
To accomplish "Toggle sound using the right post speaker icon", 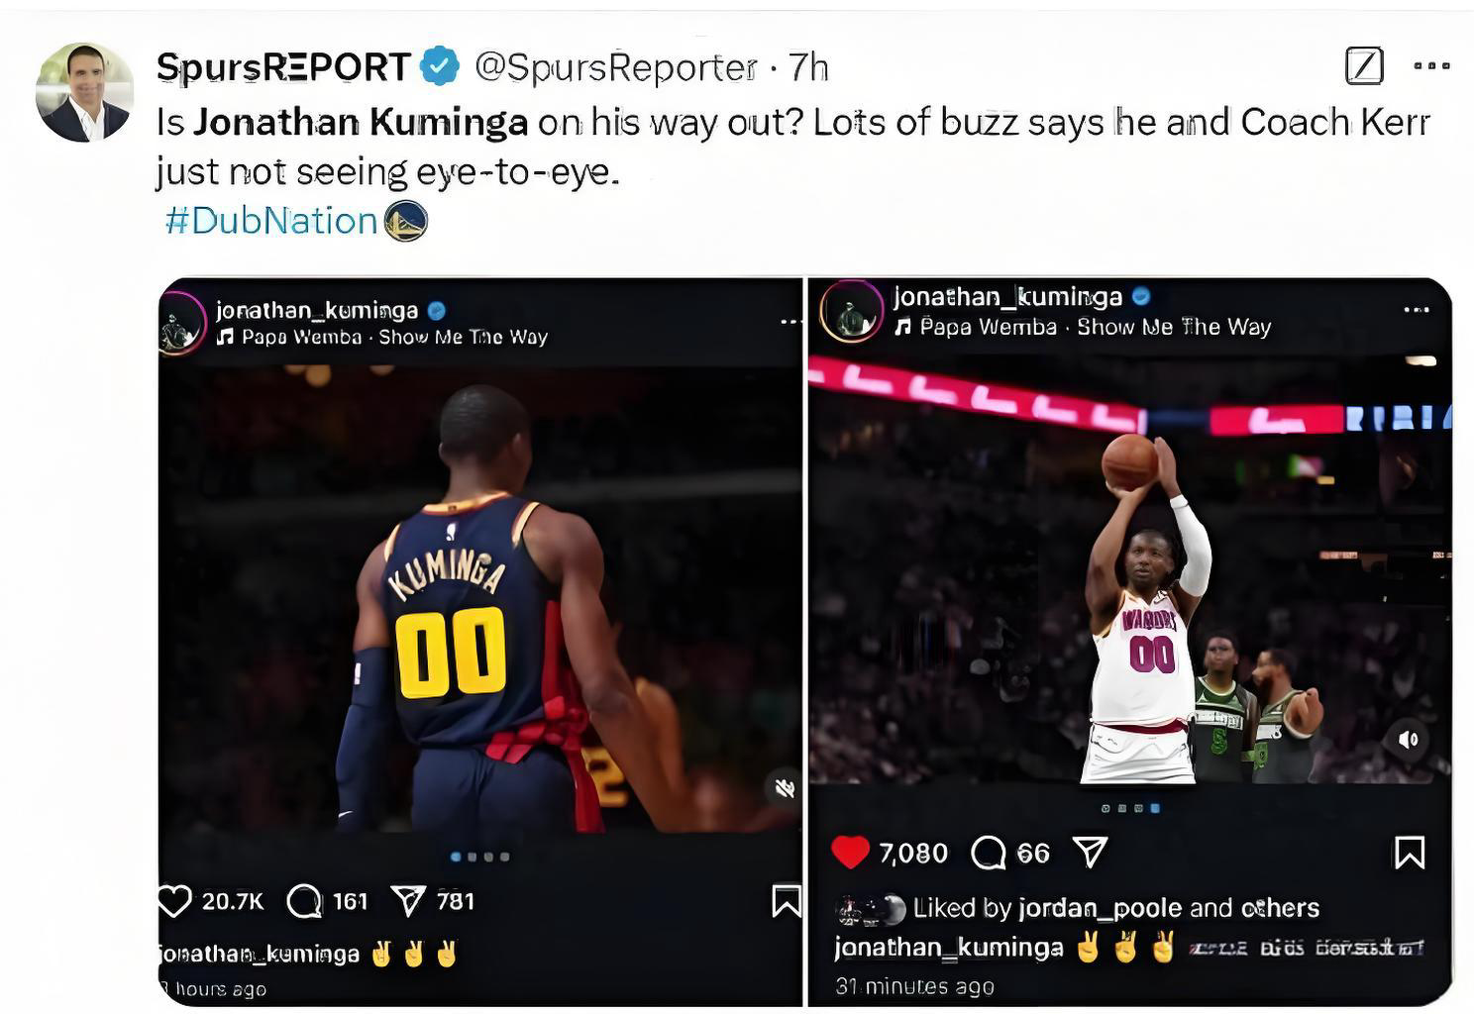I will pyautogui.click(x=1409, y=740).
